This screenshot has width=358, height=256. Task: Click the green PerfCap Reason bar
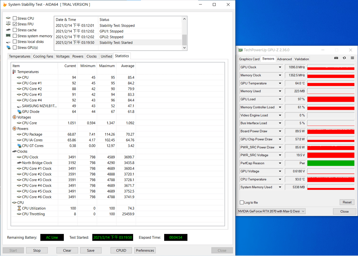click(331, 163)
